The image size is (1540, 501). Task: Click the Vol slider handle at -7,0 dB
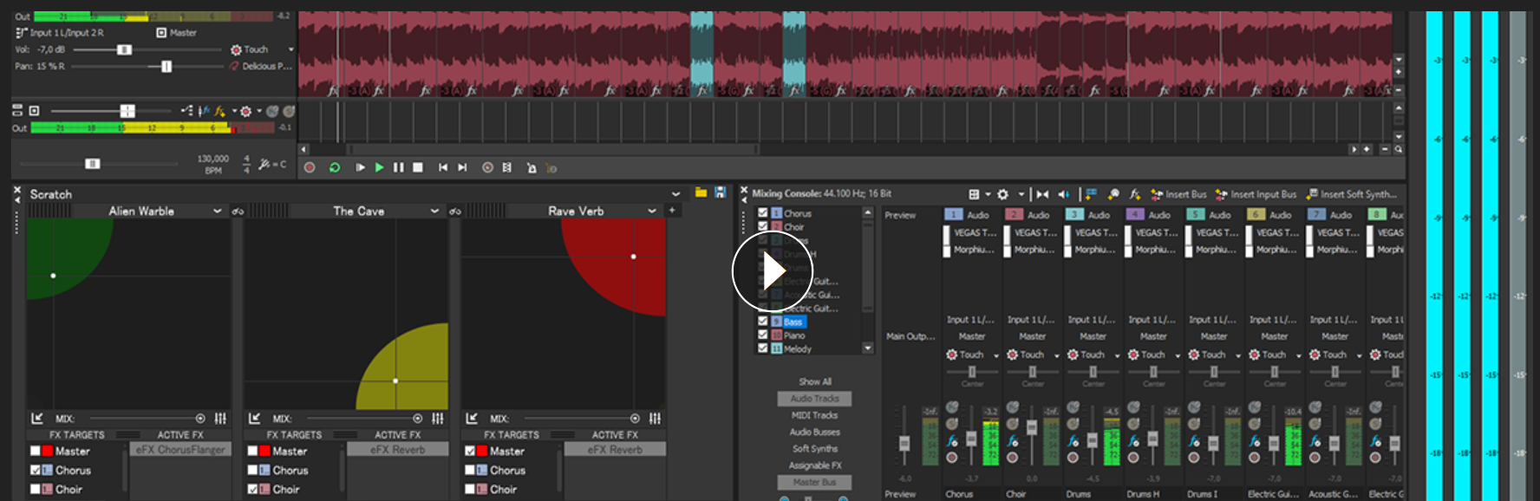click(x=124, y=49)
